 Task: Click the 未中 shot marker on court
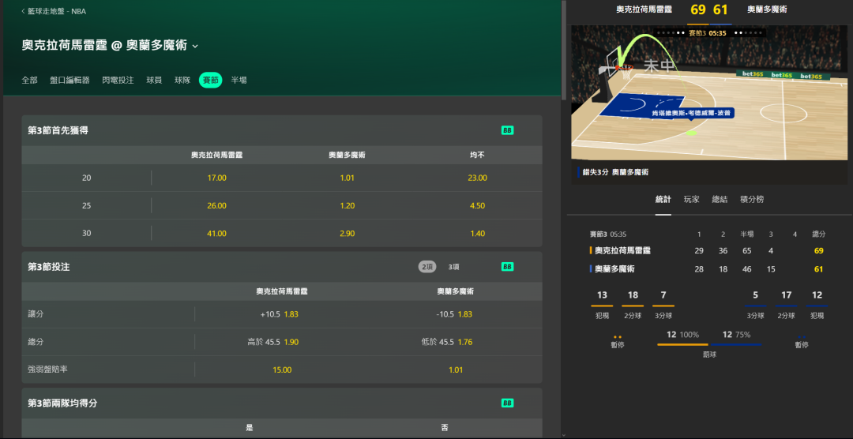(659, 66)
